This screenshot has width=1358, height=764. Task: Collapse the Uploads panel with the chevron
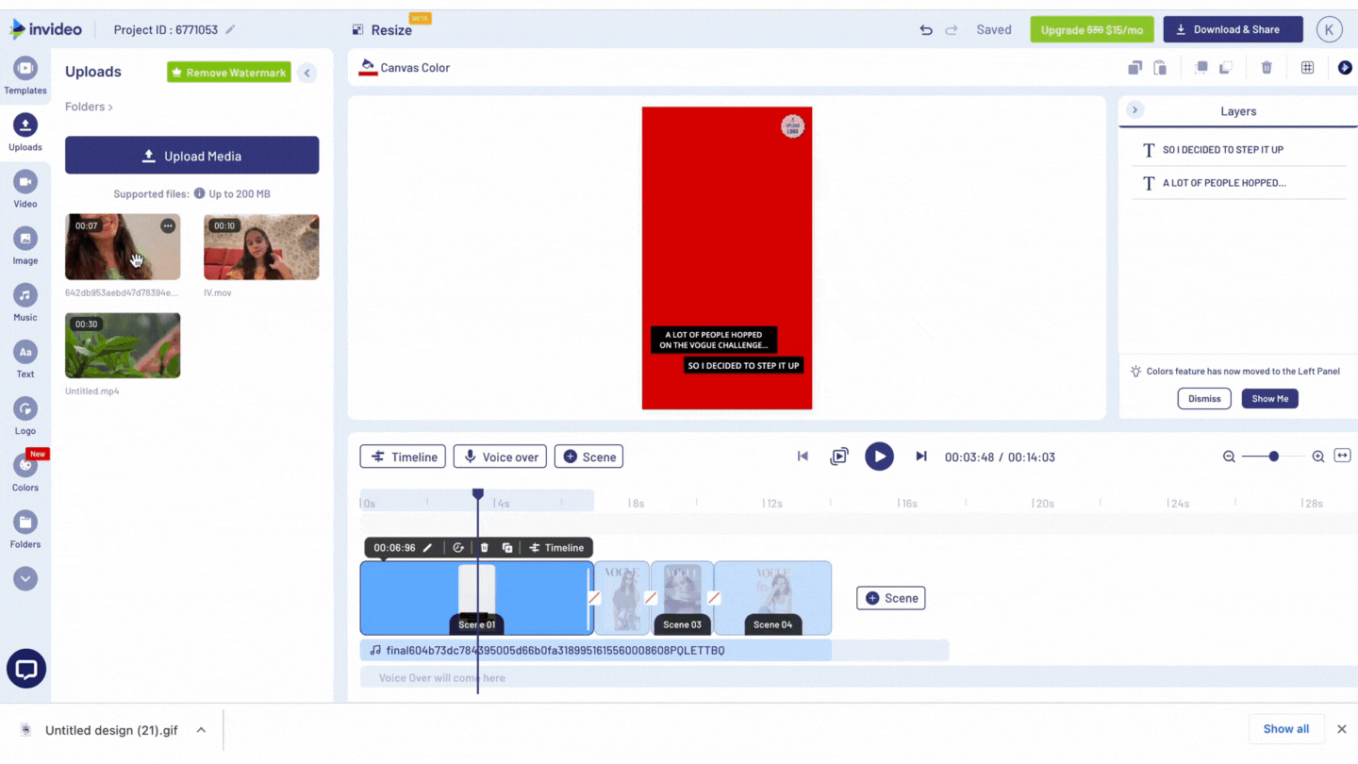click(x=306, y=72)
